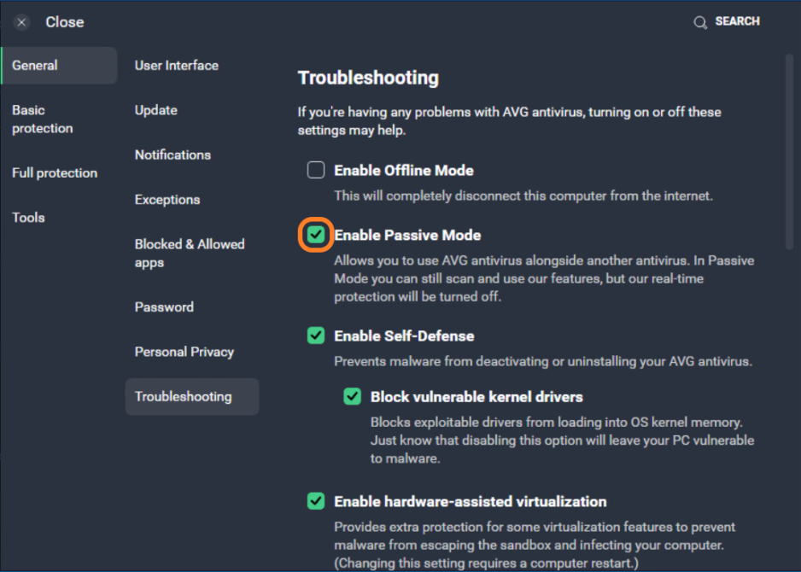Open Update settings
The height and width of the screenshot is (572, 801).
(155, 109)
